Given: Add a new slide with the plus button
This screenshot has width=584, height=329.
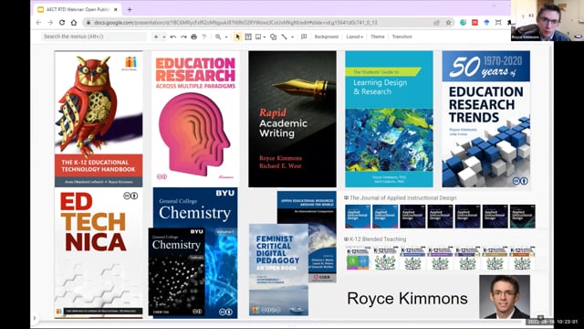Looking at the screenshot, I should [156, 37].
